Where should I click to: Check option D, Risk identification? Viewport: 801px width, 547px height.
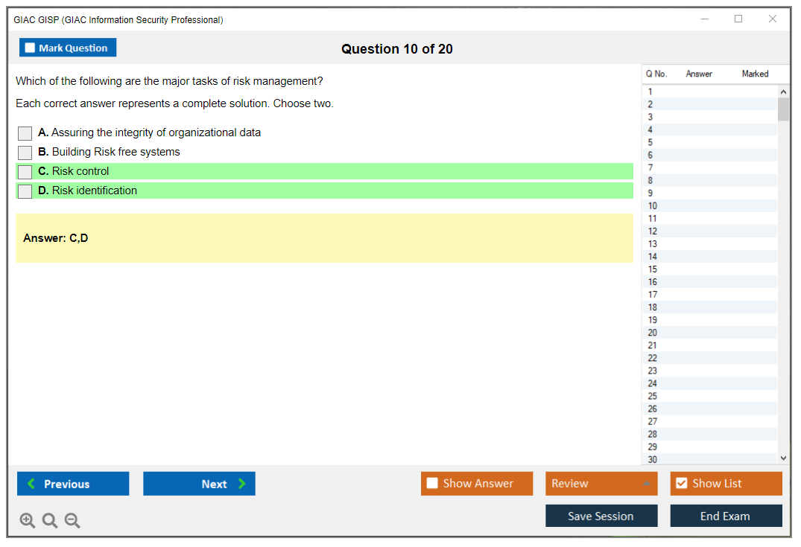(x=25, y=191)
